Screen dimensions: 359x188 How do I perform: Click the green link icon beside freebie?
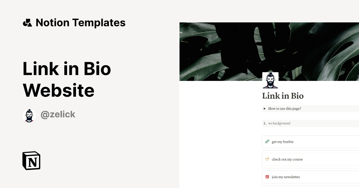click(x=267, y=142)
